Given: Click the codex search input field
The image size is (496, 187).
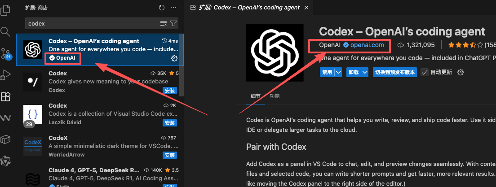Looking at the screenshot, I should click(92, 23).
